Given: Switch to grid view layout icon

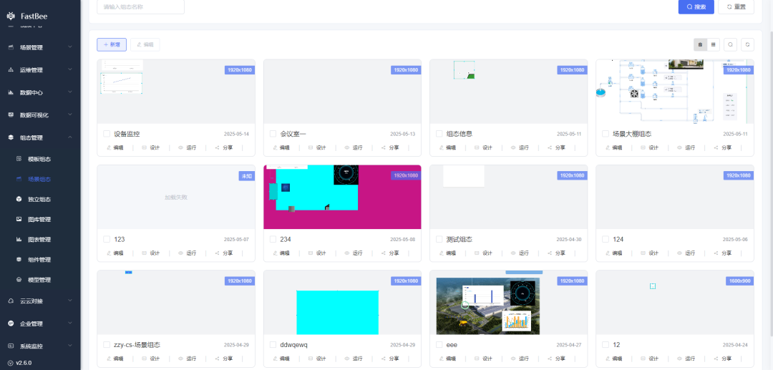Looking at the screenshot, I should click(714, 44).
